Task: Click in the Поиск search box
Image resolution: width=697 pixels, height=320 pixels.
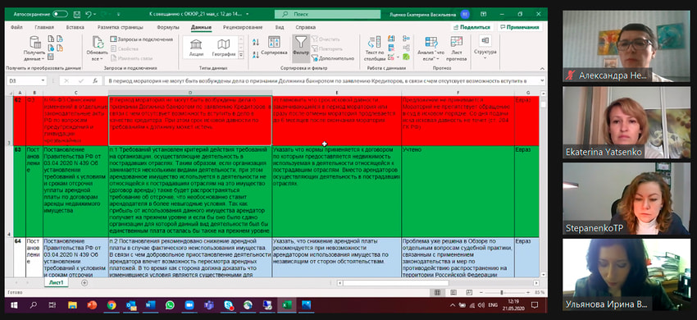Action: coord(327,14)
